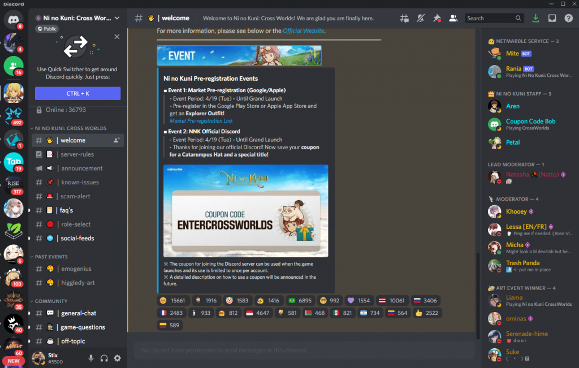Open User Settings gear icon
Screen dimensions: 579x368
pos(118,358)
